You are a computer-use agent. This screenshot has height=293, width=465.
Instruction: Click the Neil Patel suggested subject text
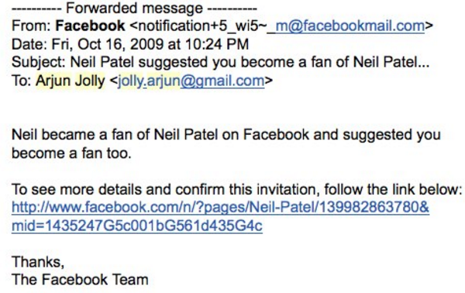click(250, 63)
